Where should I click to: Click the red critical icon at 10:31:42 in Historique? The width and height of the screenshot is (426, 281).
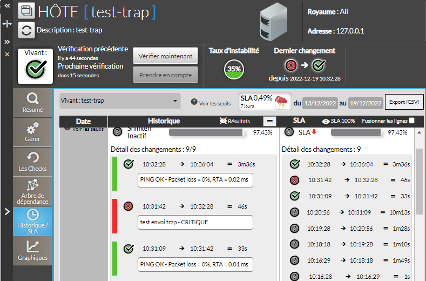pyautogui.click(x=128, y=206)
